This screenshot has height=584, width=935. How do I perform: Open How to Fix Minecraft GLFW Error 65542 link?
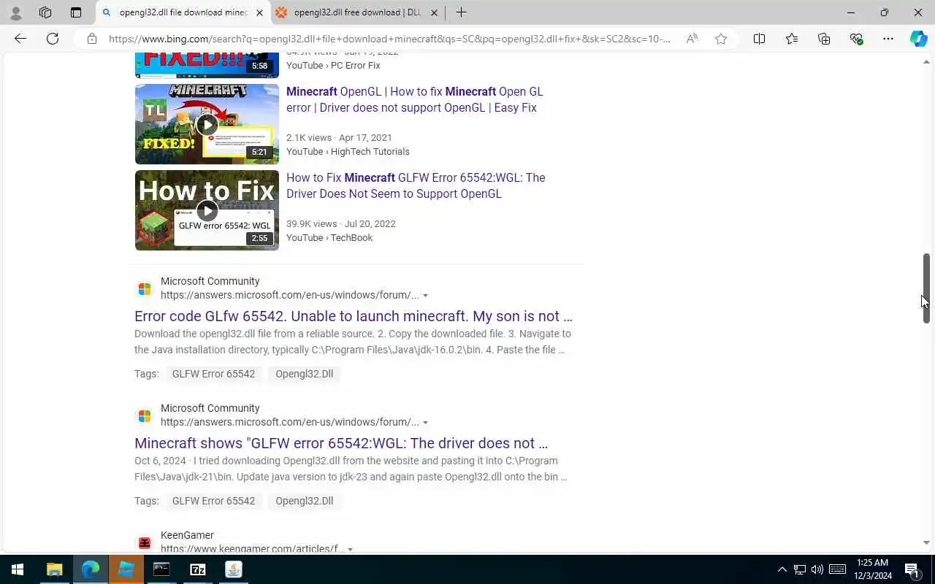coord(416,185)
